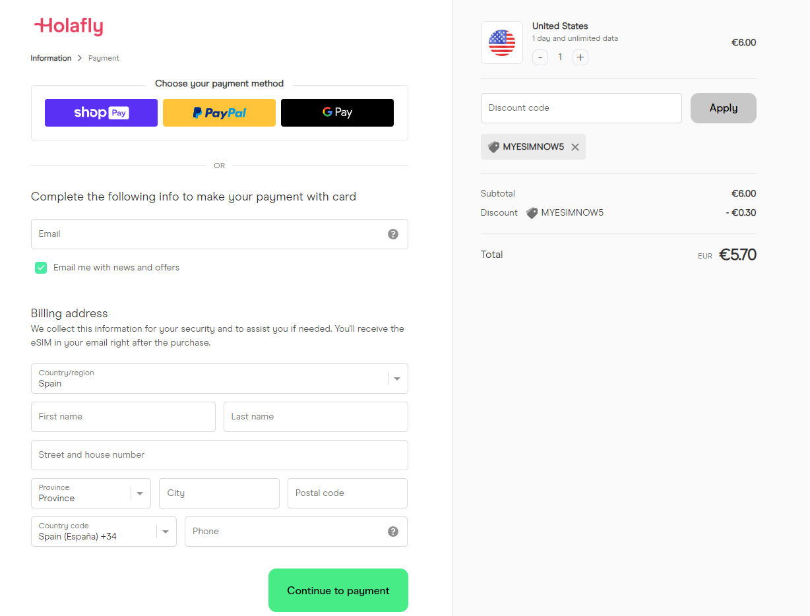This screenshot has height=616, width=810.
Task: Open the Country code dropdown
Action: 104,532
